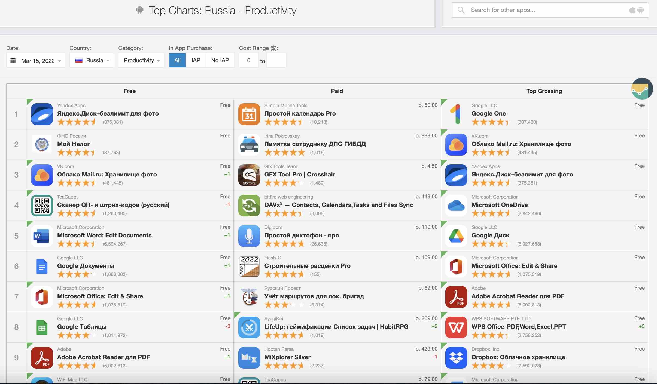Click the Paid column header

337,91
